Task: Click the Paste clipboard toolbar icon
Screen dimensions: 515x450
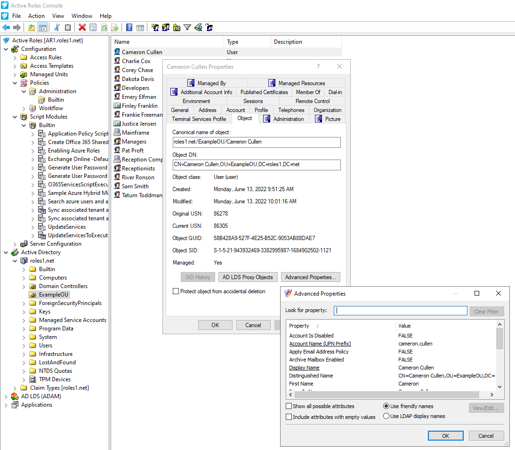Action: (68, 28)
